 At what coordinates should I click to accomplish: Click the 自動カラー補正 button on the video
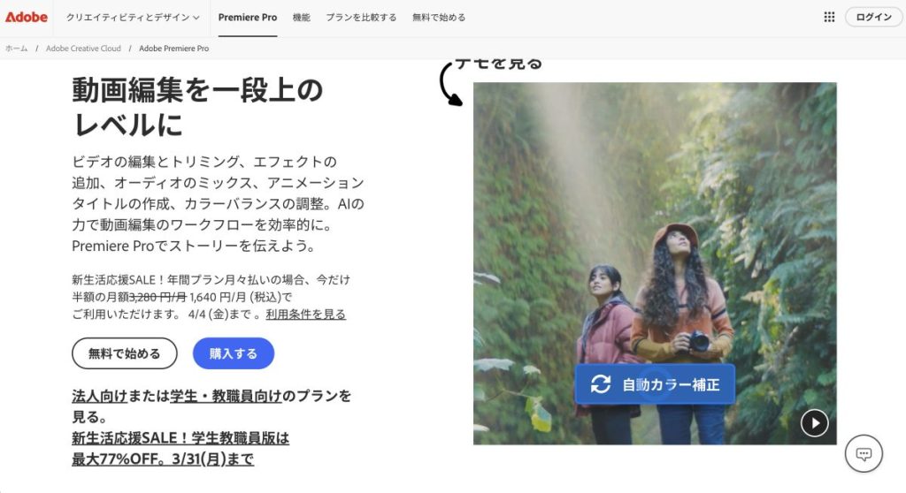coord(655,384)
